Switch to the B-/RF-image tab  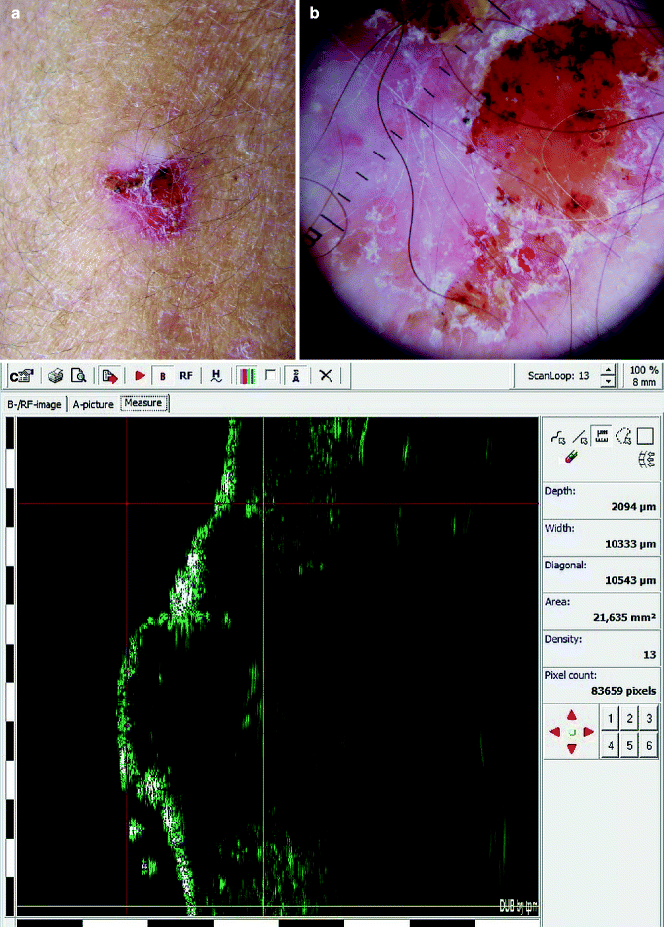tap(35, 404)
